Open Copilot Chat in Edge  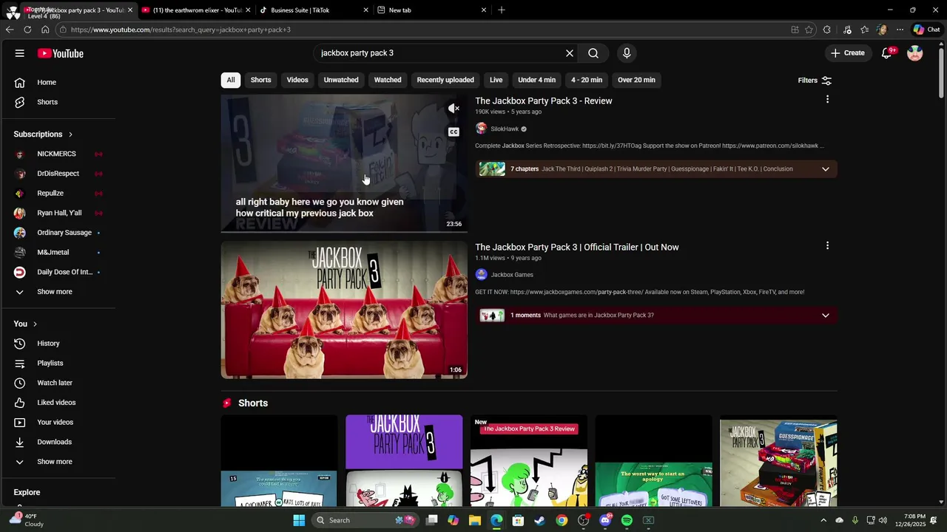926,30
